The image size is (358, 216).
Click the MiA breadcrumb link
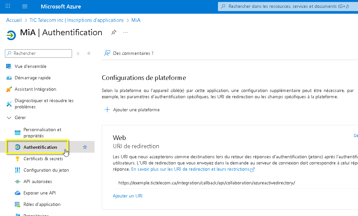(136, 20)
